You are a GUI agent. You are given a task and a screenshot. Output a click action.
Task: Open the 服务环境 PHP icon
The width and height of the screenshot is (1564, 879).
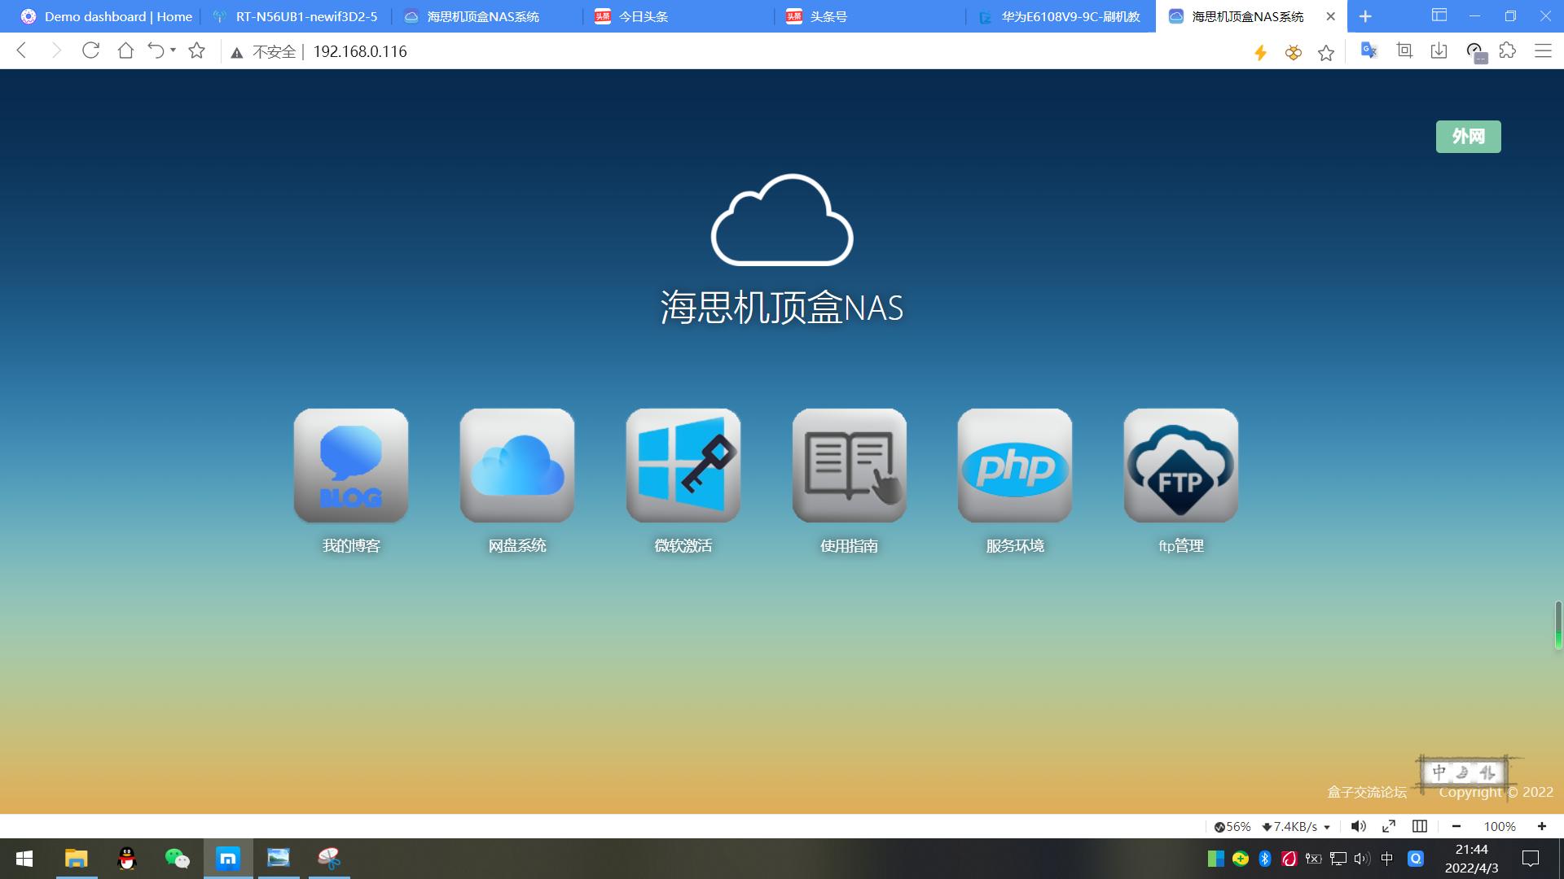(1014, 466)
